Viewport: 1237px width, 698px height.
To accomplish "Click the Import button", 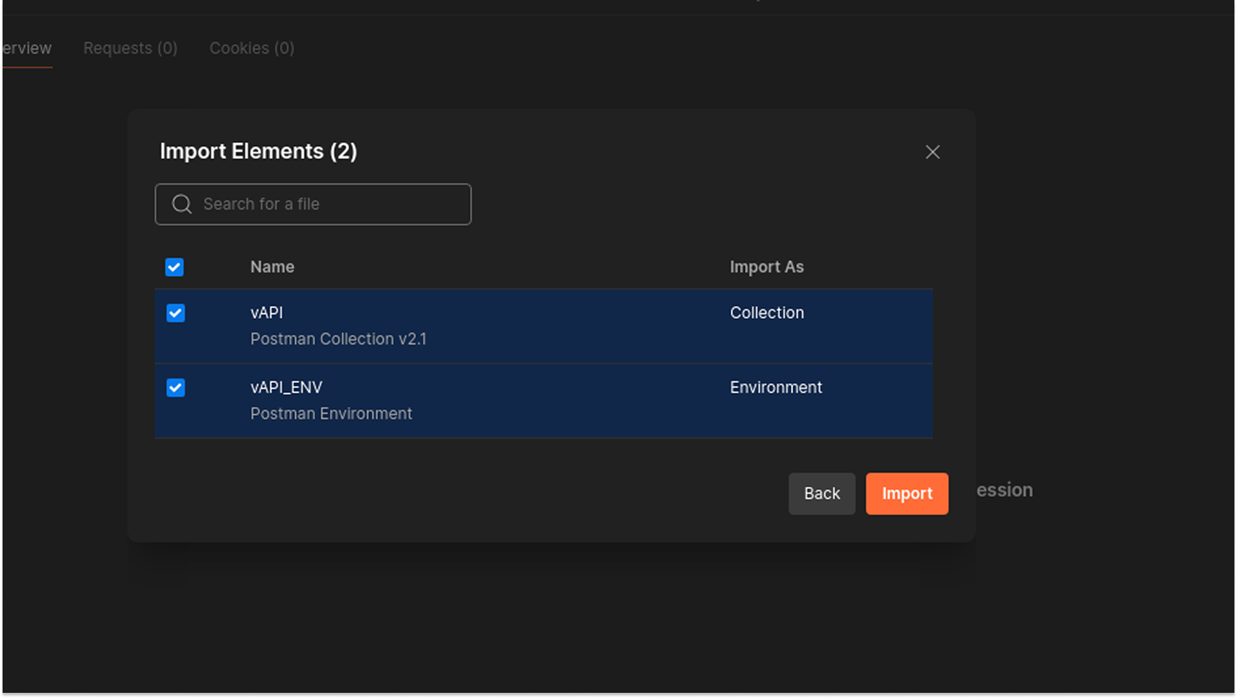I will [907, 493].
